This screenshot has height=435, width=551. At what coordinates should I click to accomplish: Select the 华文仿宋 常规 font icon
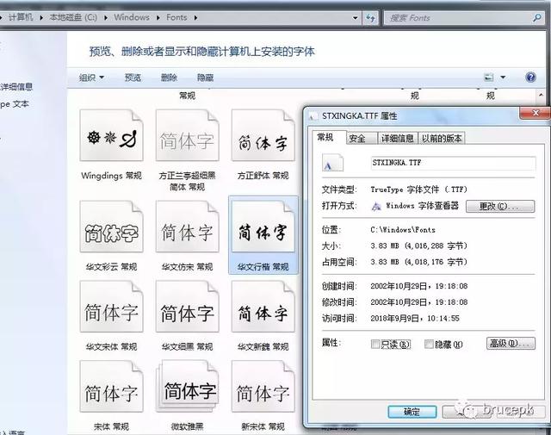click(188, 227)
